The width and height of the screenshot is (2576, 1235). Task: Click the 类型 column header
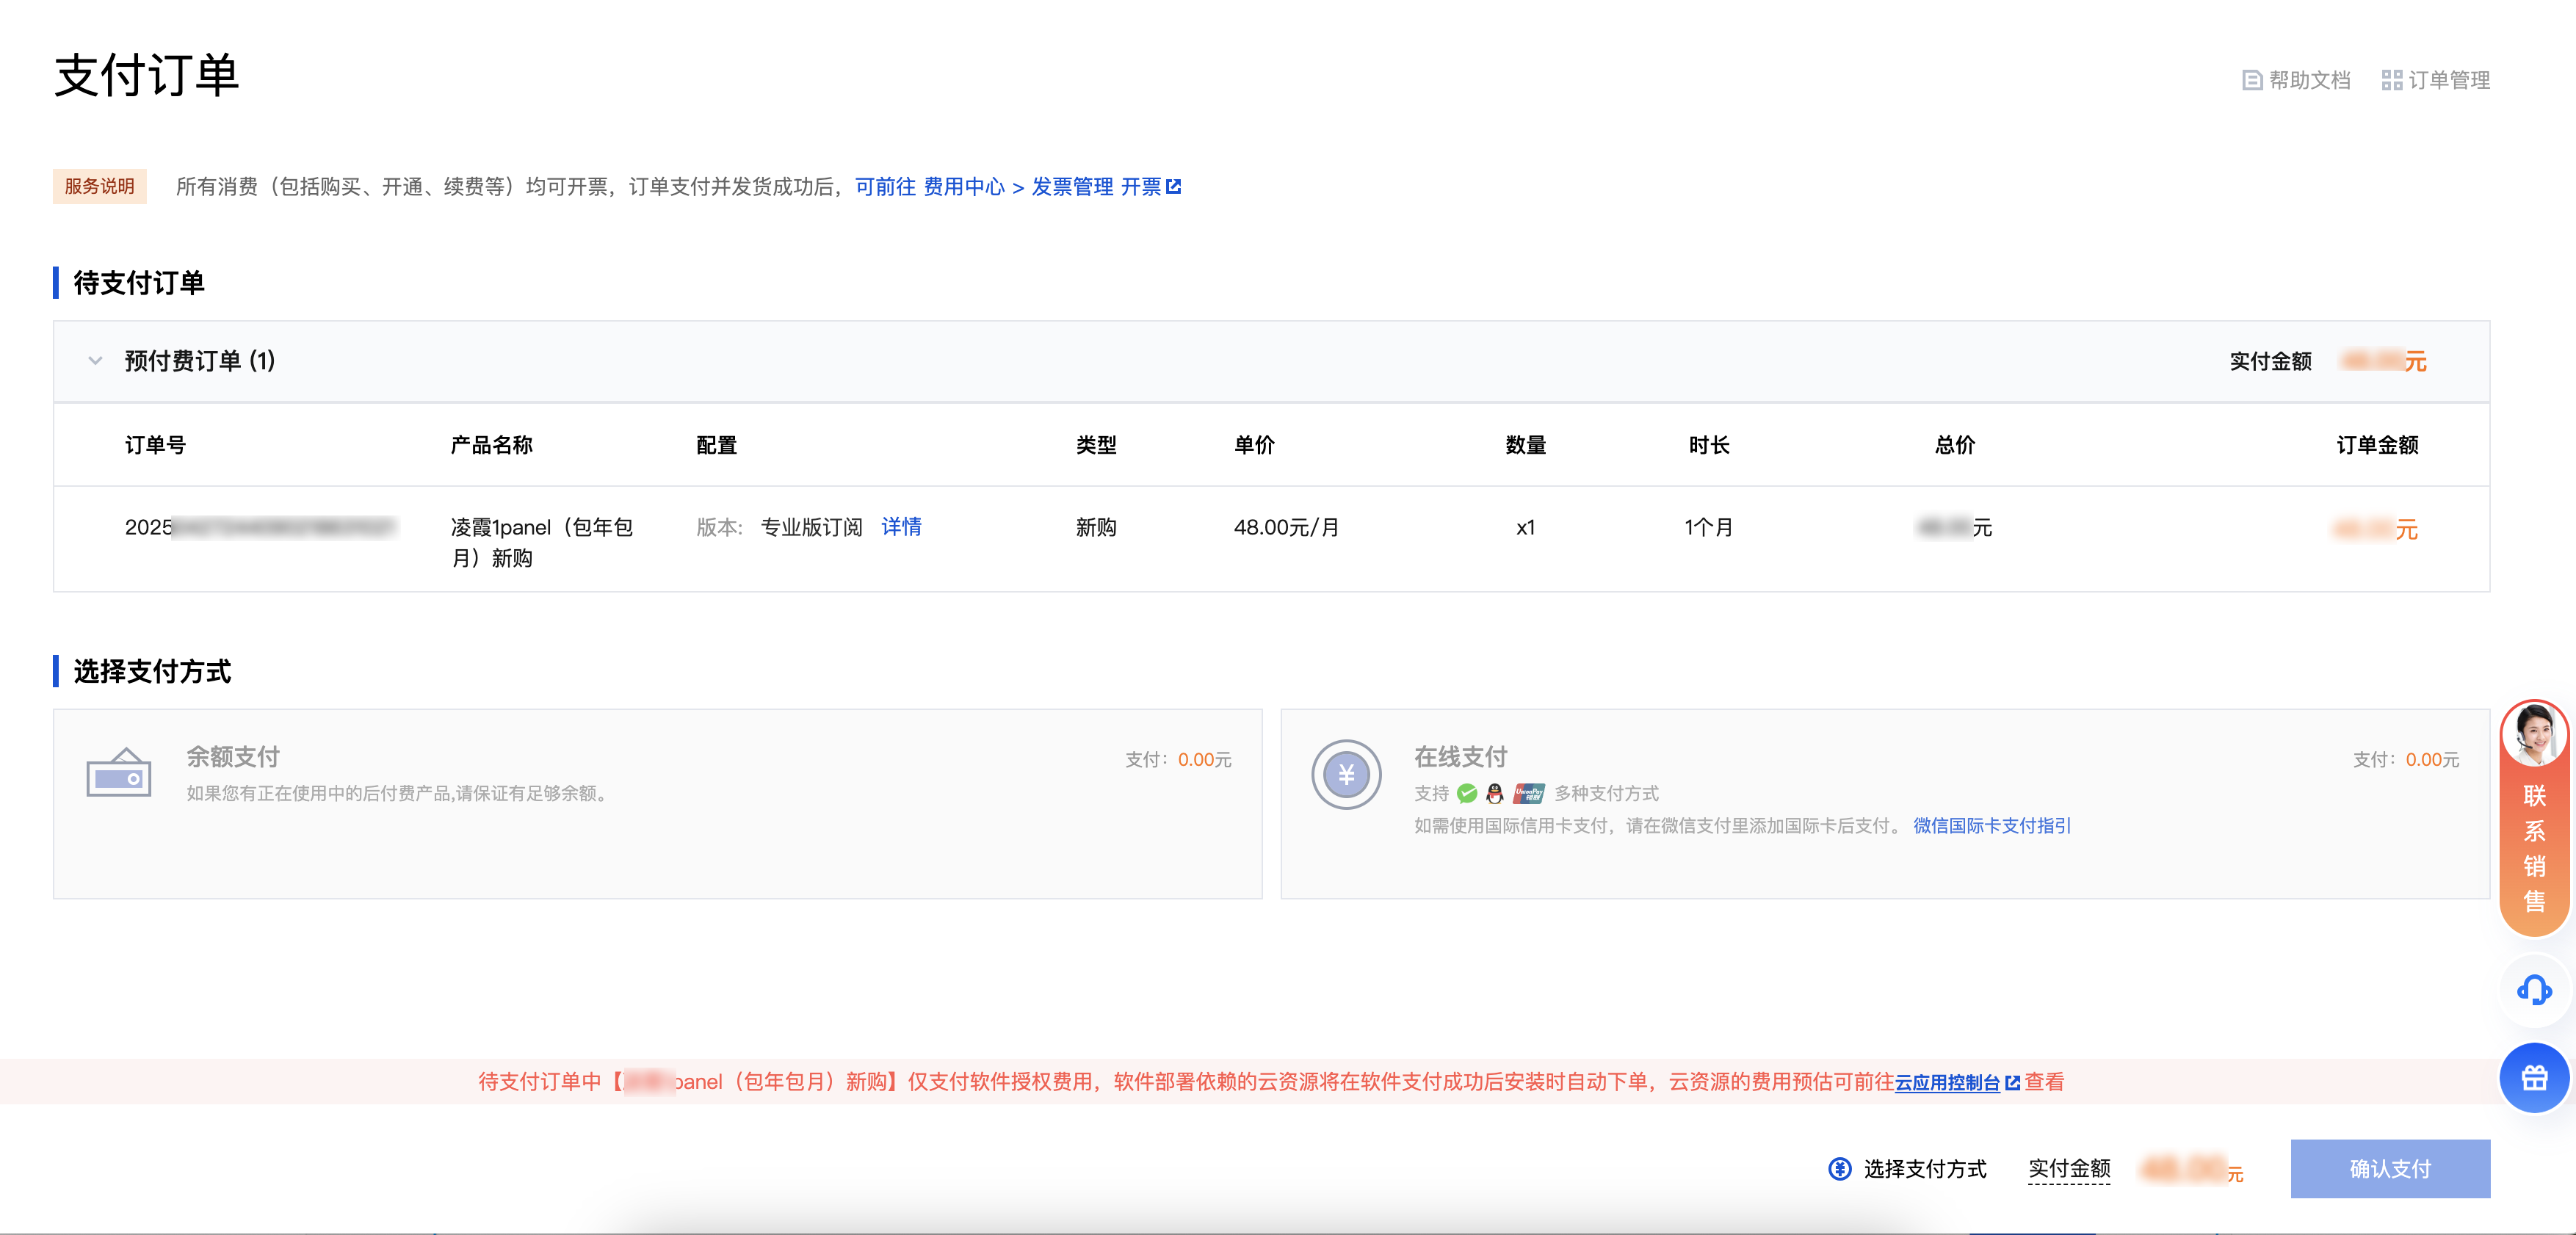click(1096, 445)
